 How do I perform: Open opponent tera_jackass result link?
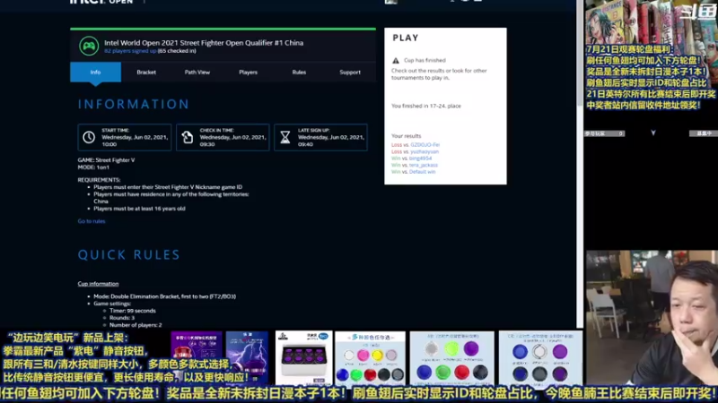click(424, 165)
